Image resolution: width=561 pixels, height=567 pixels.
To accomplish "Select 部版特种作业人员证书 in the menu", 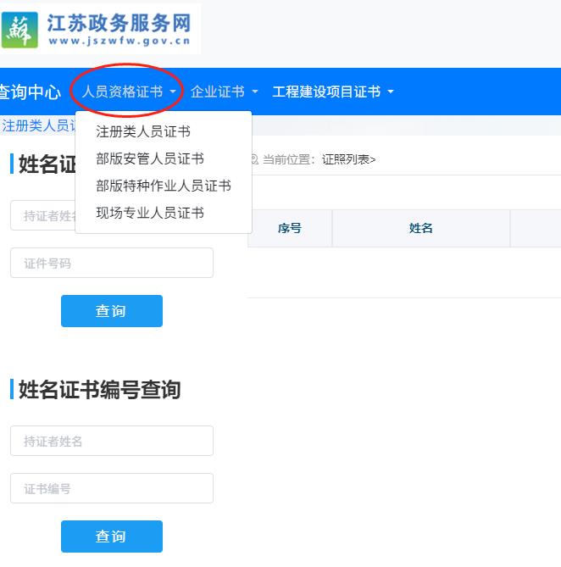I will point(164,186).
